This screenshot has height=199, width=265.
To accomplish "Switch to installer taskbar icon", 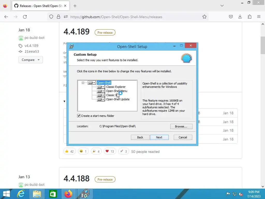I will [85, 194].
